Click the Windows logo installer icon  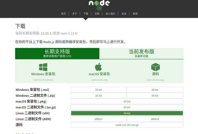click(43, 67)
